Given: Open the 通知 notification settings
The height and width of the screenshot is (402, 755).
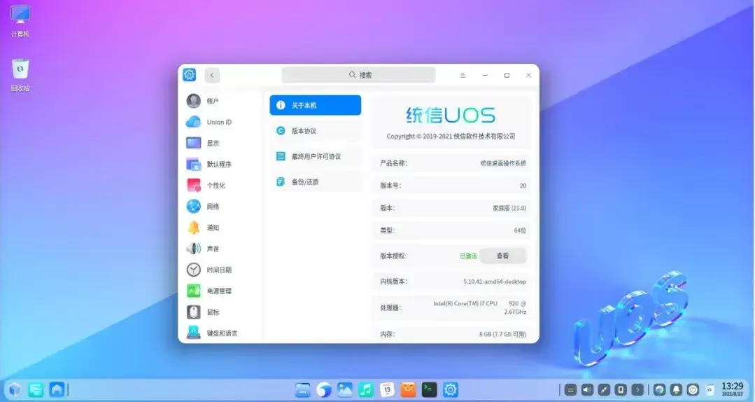Looking at the screenshot, I should [203, 228].
